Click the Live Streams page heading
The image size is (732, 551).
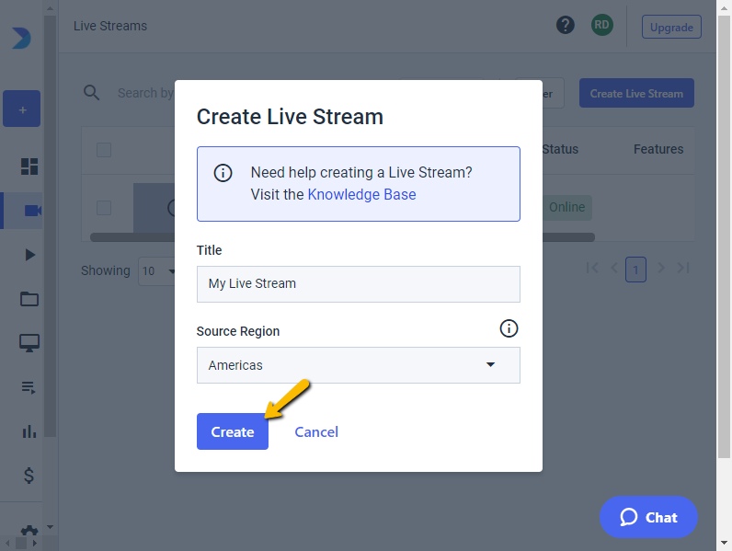tap(110, 26)
